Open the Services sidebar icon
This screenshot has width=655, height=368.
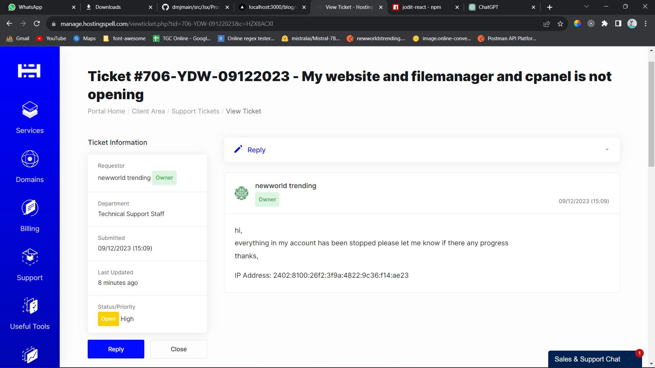tap(30, 110)
